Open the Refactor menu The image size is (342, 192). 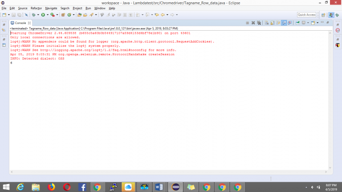coord(36,8)
